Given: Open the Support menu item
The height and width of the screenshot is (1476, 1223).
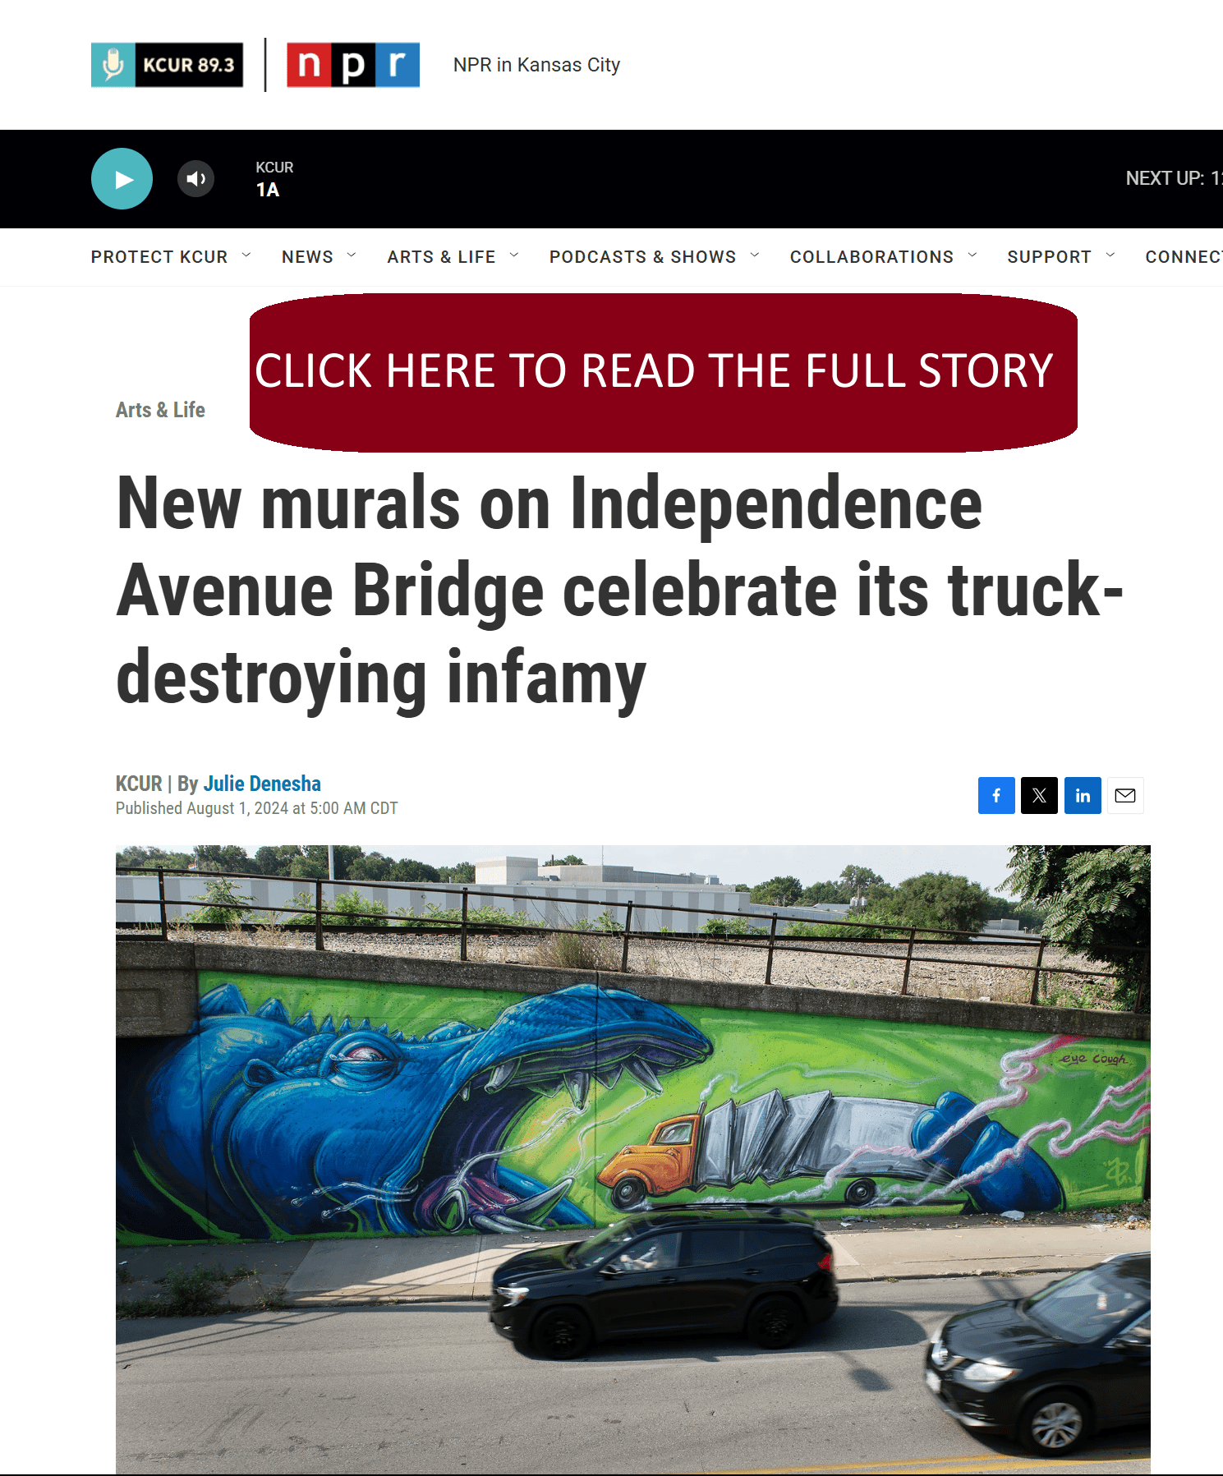Looking at the screenshot, I should (1049, 257).
